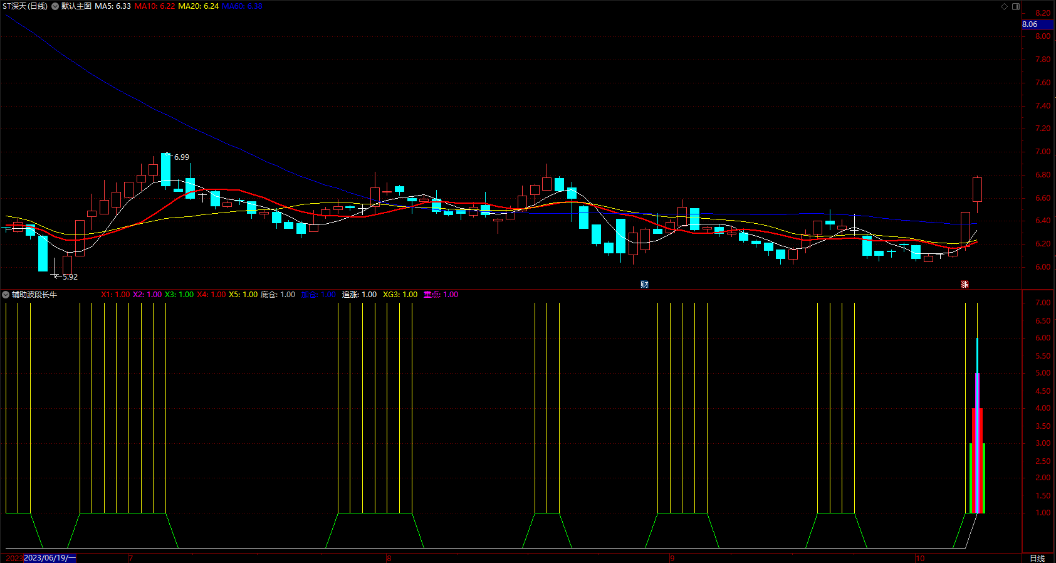This screenshot has width=1056, height=563.
Task: Click the magenta 重点 indicator label
Action: point(441,295)
